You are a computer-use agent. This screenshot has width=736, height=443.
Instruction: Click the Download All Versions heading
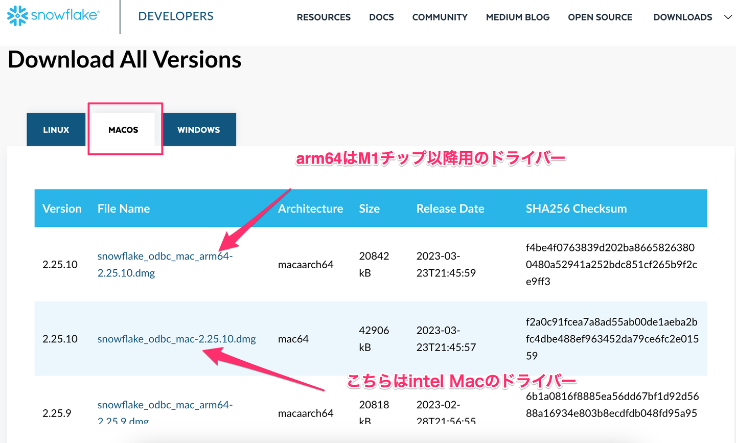click(x=125, y=59)
